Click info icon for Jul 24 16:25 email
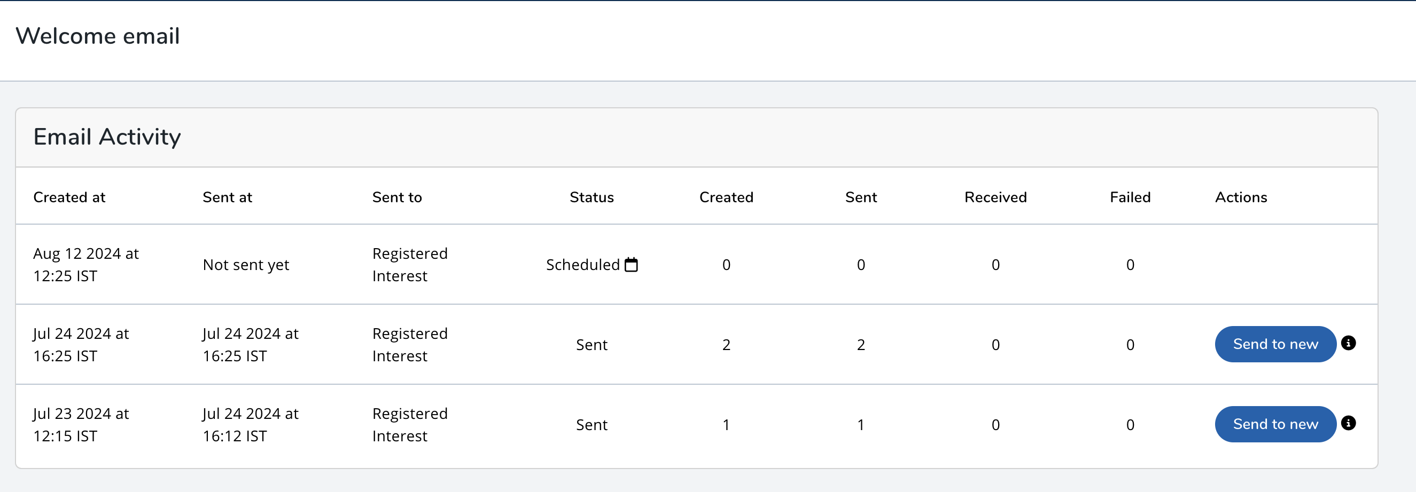 [x=1348, y=343]
